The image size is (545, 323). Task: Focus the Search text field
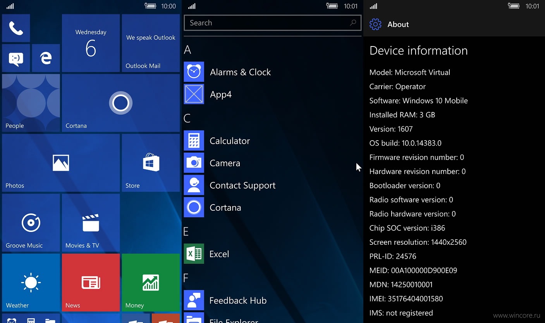tap(273, 23)
